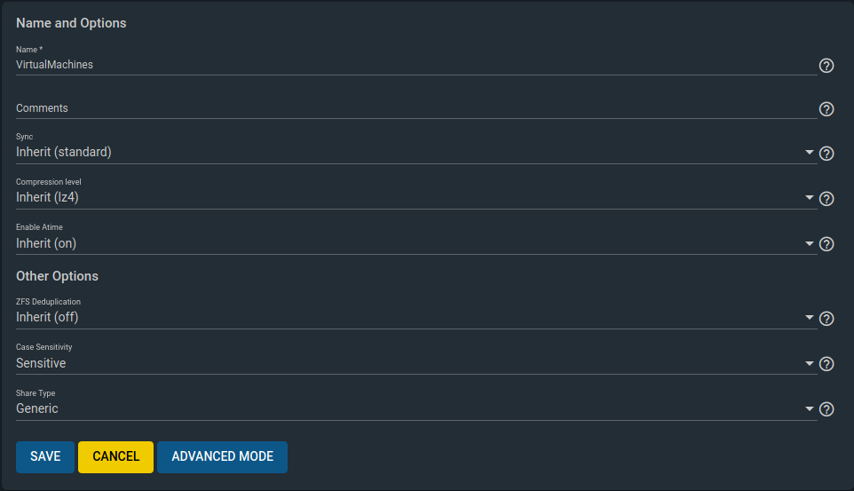Expand the Sync dropdown

pyautogui.click(x=415, y=153)
